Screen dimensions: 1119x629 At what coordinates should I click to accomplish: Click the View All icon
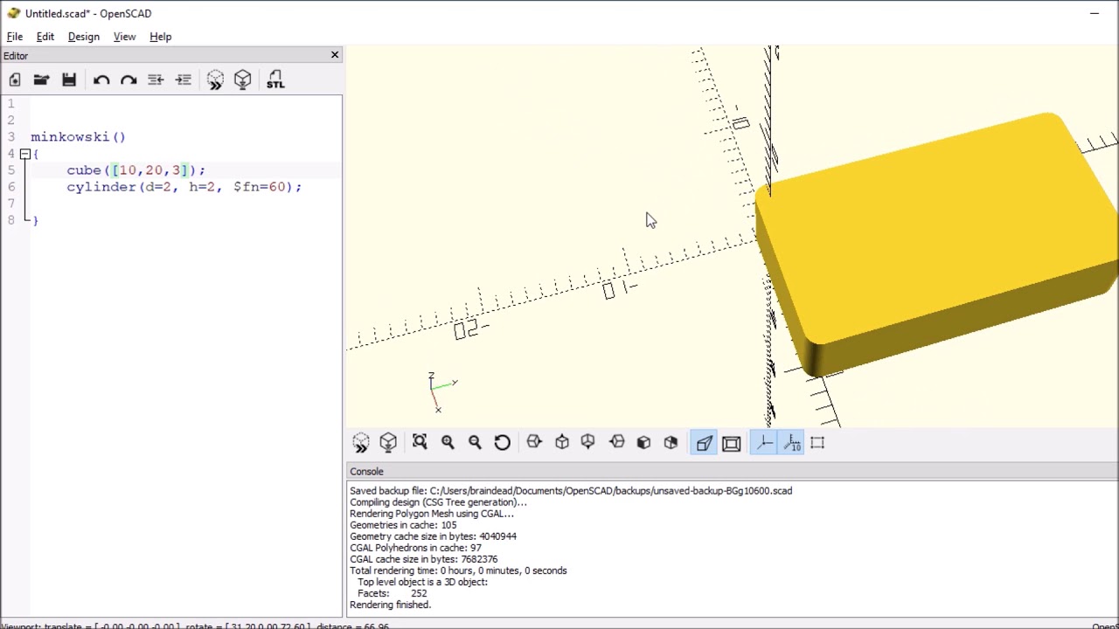(420, 443)
